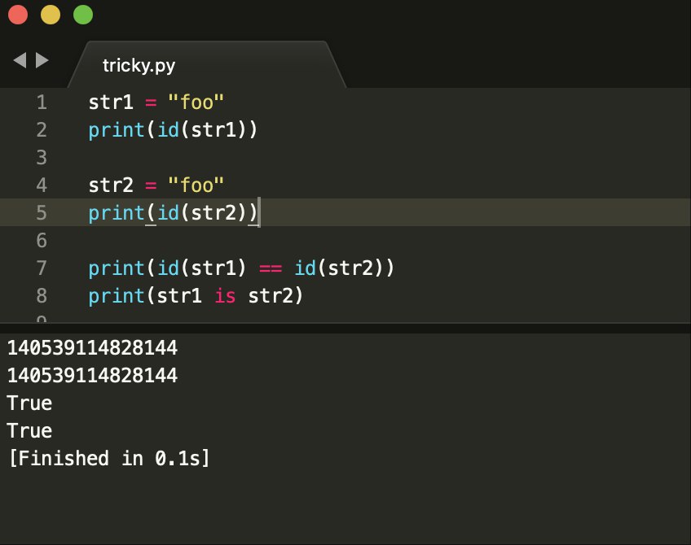Screen dimensions: 691x545
Task: Click the 'is' keyword on line 8
Action: coord(225,295)
